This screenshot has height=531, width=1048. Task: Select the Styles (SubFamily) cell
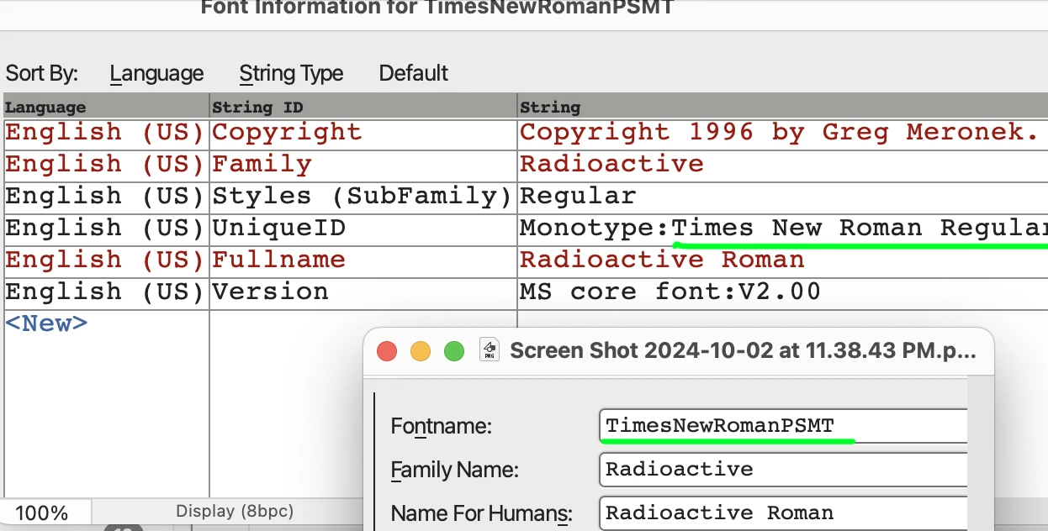[363, 196]
